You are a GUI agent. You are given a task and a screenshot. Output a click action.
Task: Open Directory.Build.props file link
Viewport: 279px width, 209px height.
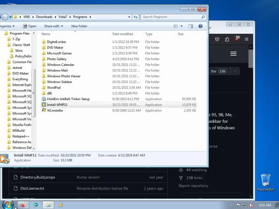(x=38, y=177)
